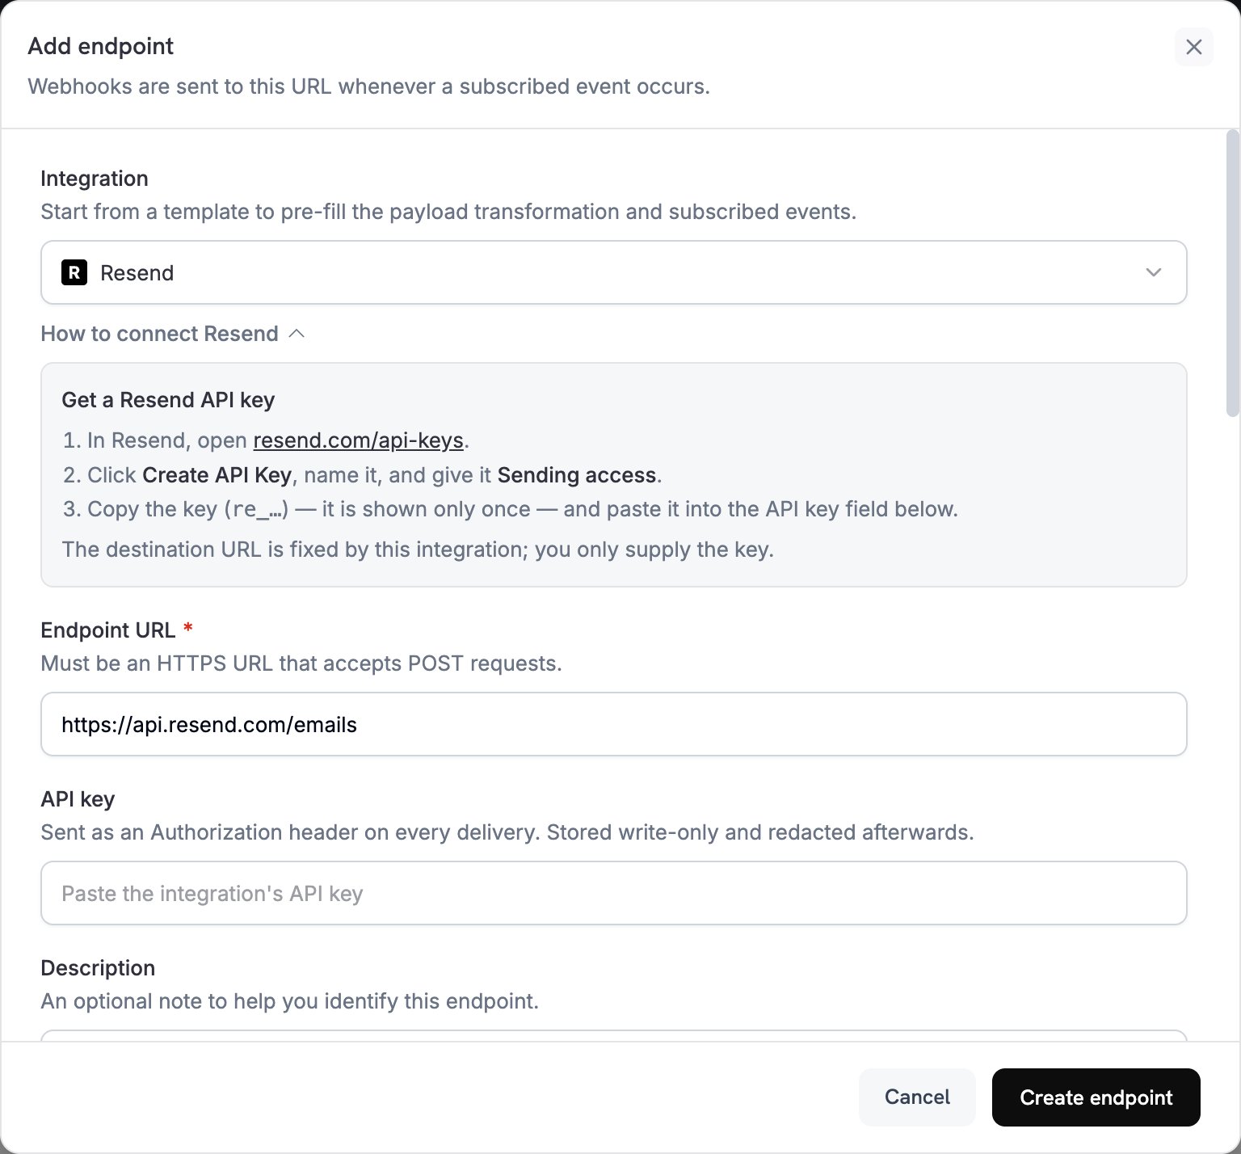Viewport: 1241px width, 1154px height.
Task: Click the Start from a template hint
Action: (448, 212)
